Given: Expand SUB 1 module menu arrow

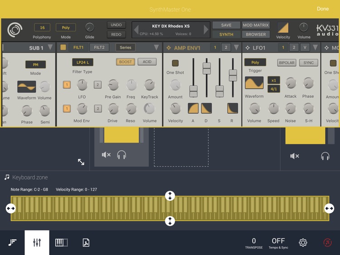Looking at the screenshot, I should pyautogui.click(x=50, y=48).
